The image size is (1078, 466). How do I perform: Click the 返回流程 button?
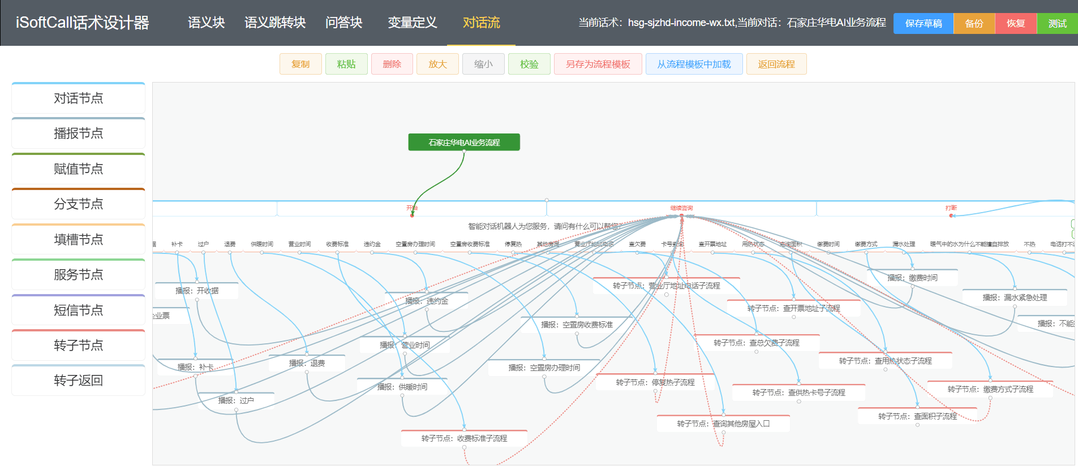coord(776,64)
